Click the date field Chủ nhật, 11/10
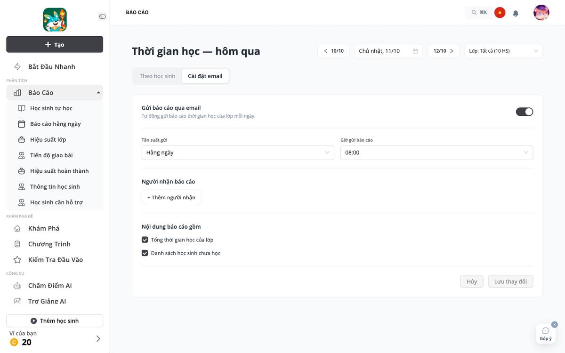The image size is (565, 353). (x=388, y=51)
